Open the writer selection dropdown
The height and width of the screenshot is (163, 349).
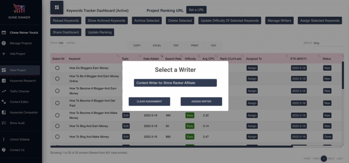(175, 83)
